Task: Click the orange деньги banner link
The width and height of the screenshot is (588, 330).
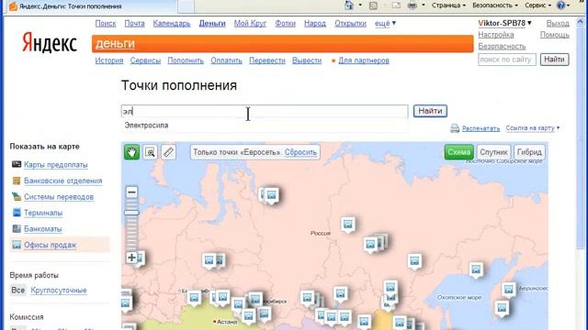Action: click(115, 43)
